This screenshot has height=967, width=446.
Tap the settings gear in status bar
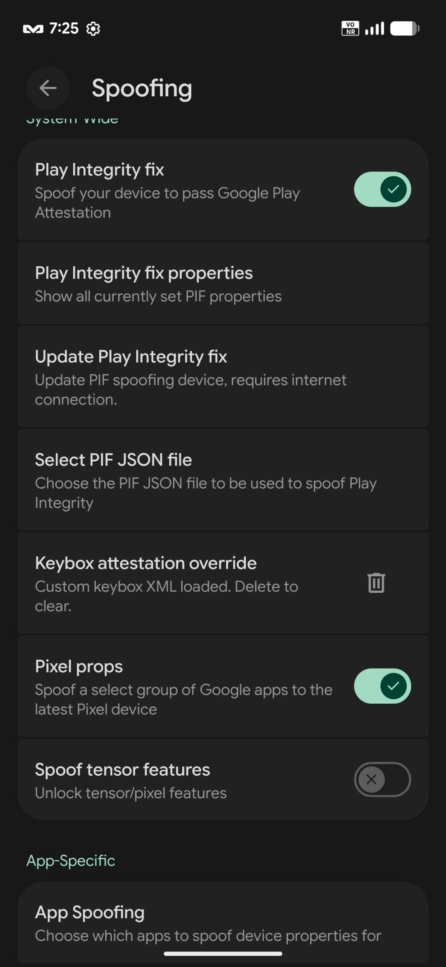coord(93,29)
